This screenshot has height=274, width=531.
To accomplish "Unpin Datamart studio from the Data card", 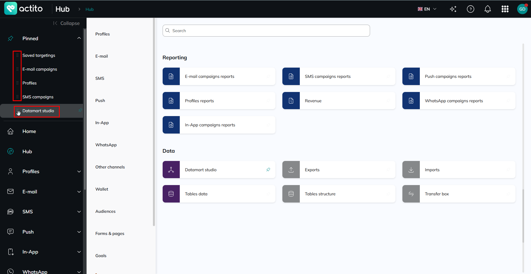I will coord(268,170).
